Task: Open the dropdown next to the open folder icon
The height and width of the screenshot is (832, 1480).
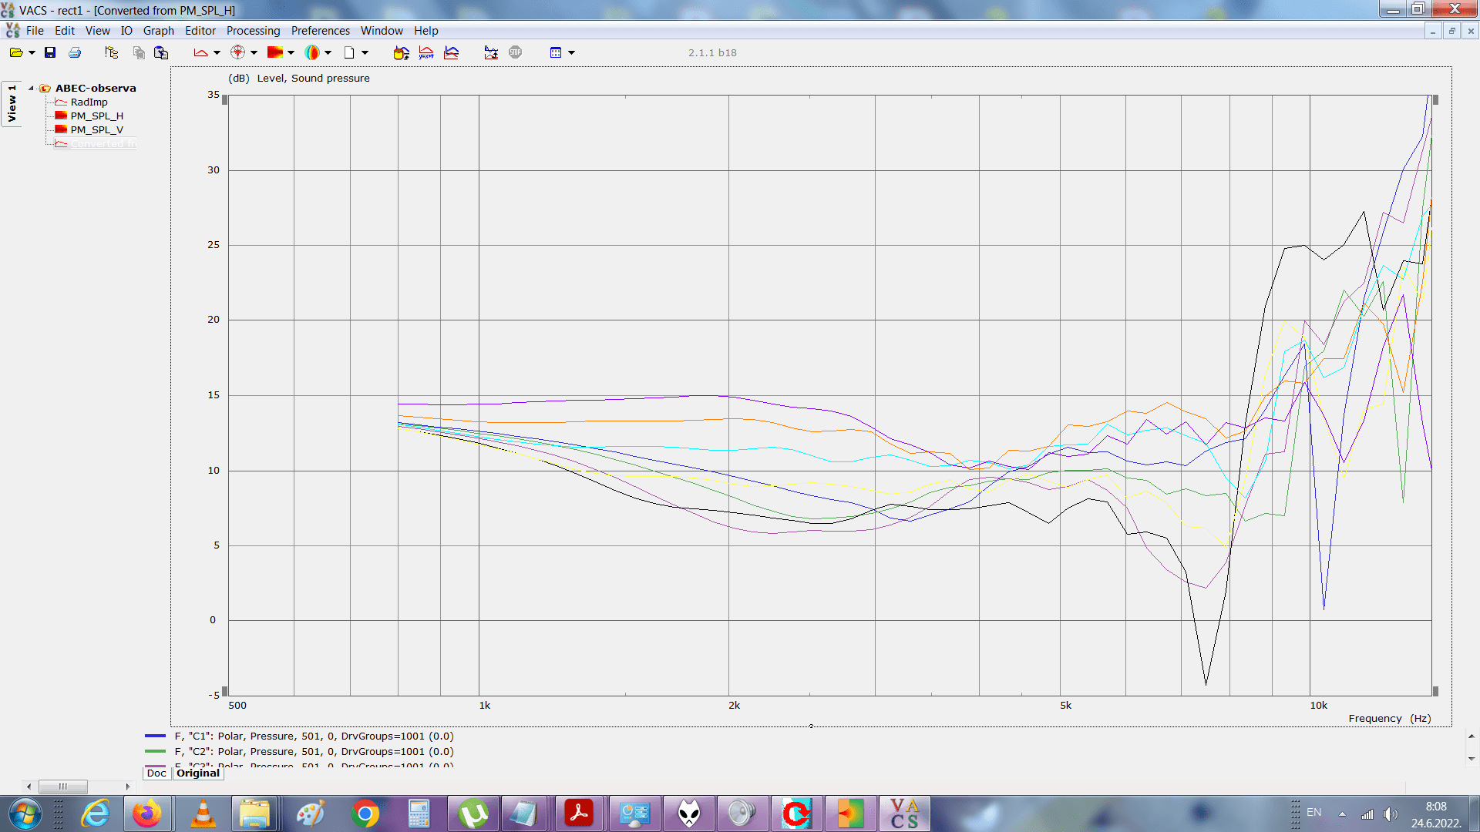Action: (x=32, y=52)
